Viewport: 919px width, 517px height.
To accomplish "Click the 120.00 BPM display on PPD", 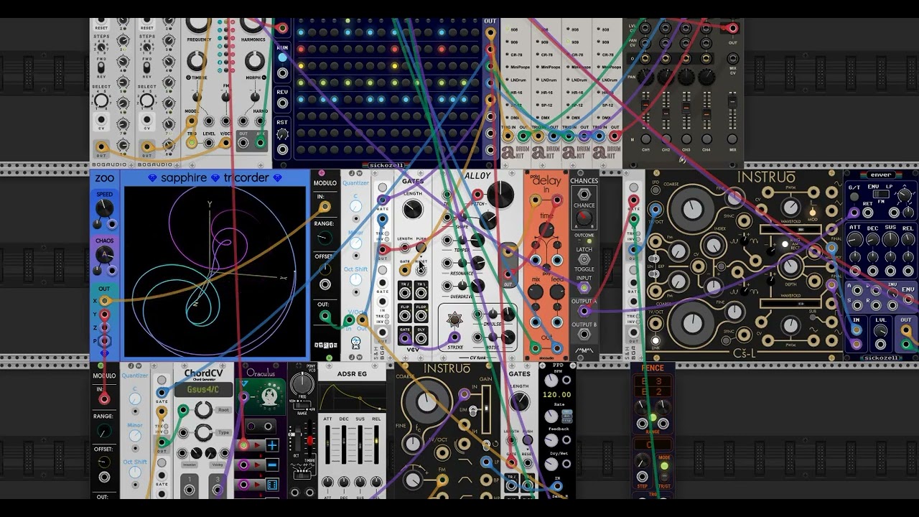I will pyautogui.click(x=556, y=395).
